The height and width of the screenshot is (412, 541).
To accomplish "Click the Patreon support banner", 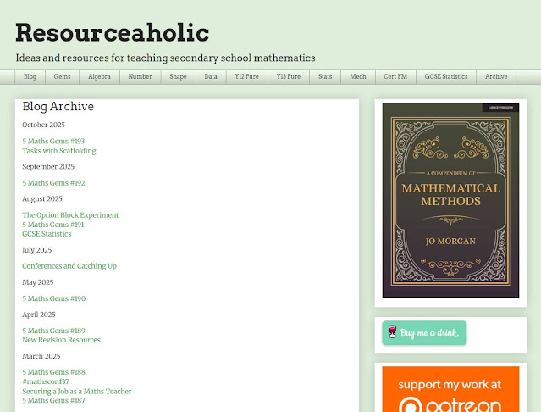I will coord(450,390).
